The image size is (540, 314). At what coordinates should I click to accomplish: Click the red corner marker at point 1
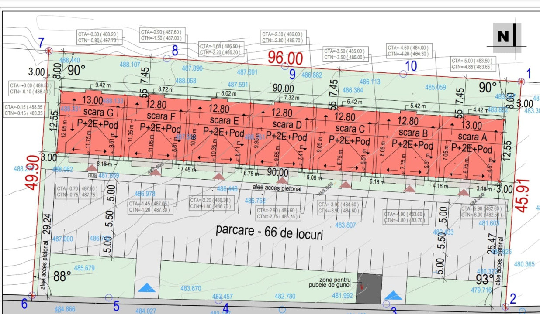point(521,81)
